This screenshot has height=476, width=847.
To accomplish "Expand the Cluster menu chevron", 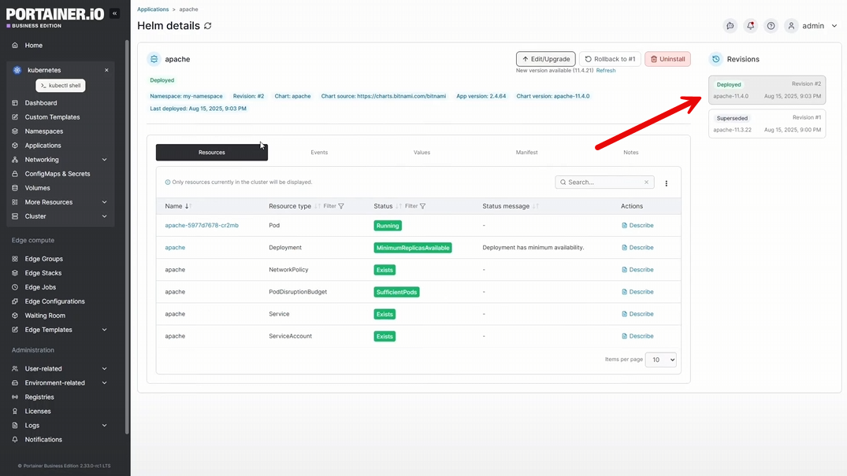I will click(104, 216).
